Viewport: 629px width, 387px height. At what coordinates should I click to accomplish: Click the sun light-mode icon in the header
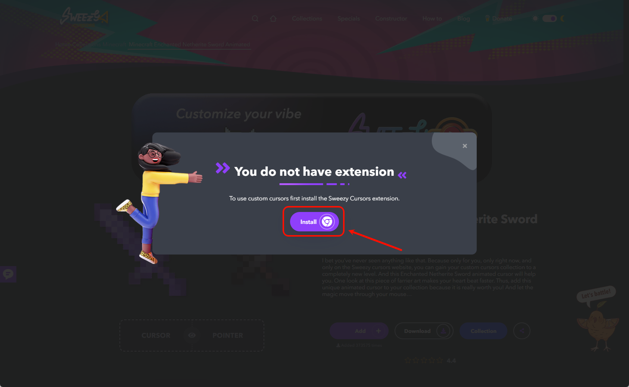[x=535, y=19]
